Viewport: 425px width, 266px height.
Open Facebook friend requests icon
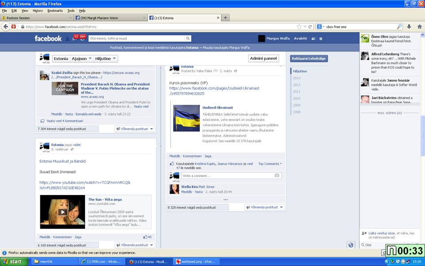(x=67, y=39)
